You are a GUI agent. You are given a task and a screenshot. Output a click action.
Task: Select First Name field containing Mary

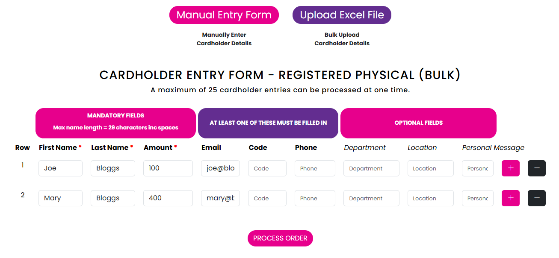60,198
